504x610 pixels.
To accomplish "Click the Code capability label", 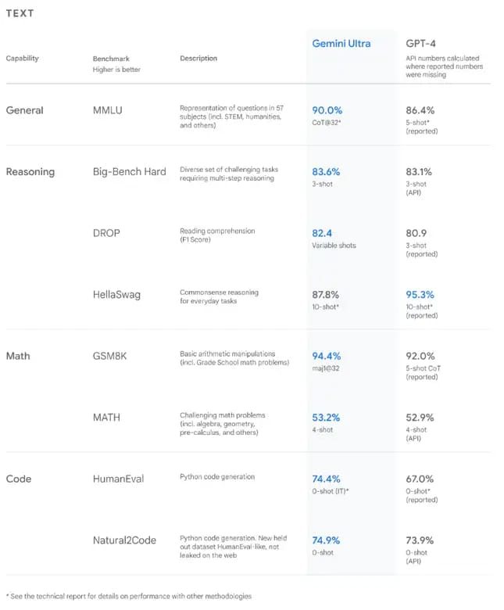I will tap(18, 478).
